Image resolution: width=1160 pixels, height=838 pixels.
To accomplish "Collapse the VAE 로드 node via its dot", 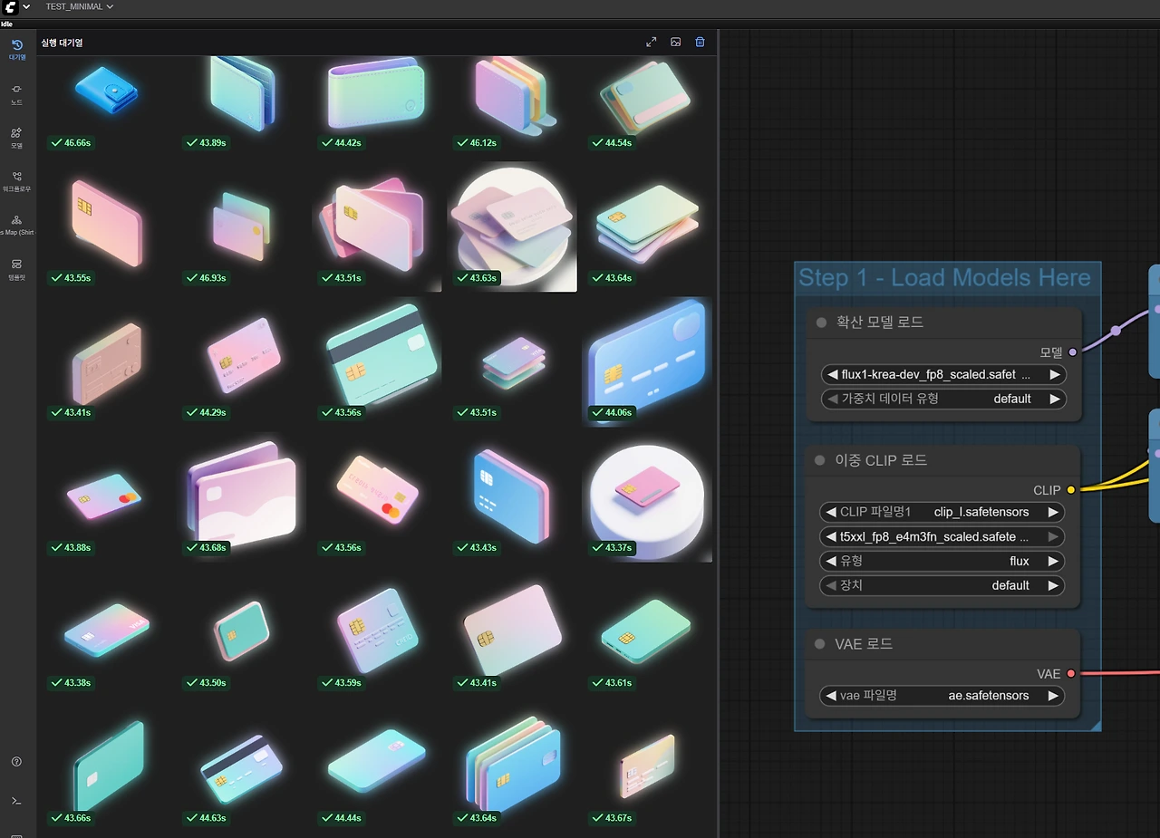I will pyautogui.click(x=821, y=644).
